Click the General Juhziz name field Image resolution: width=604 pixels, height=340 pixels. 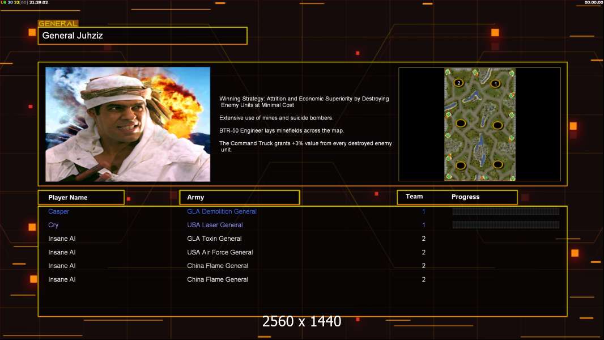pyautogui.click(x=143, y=36)
